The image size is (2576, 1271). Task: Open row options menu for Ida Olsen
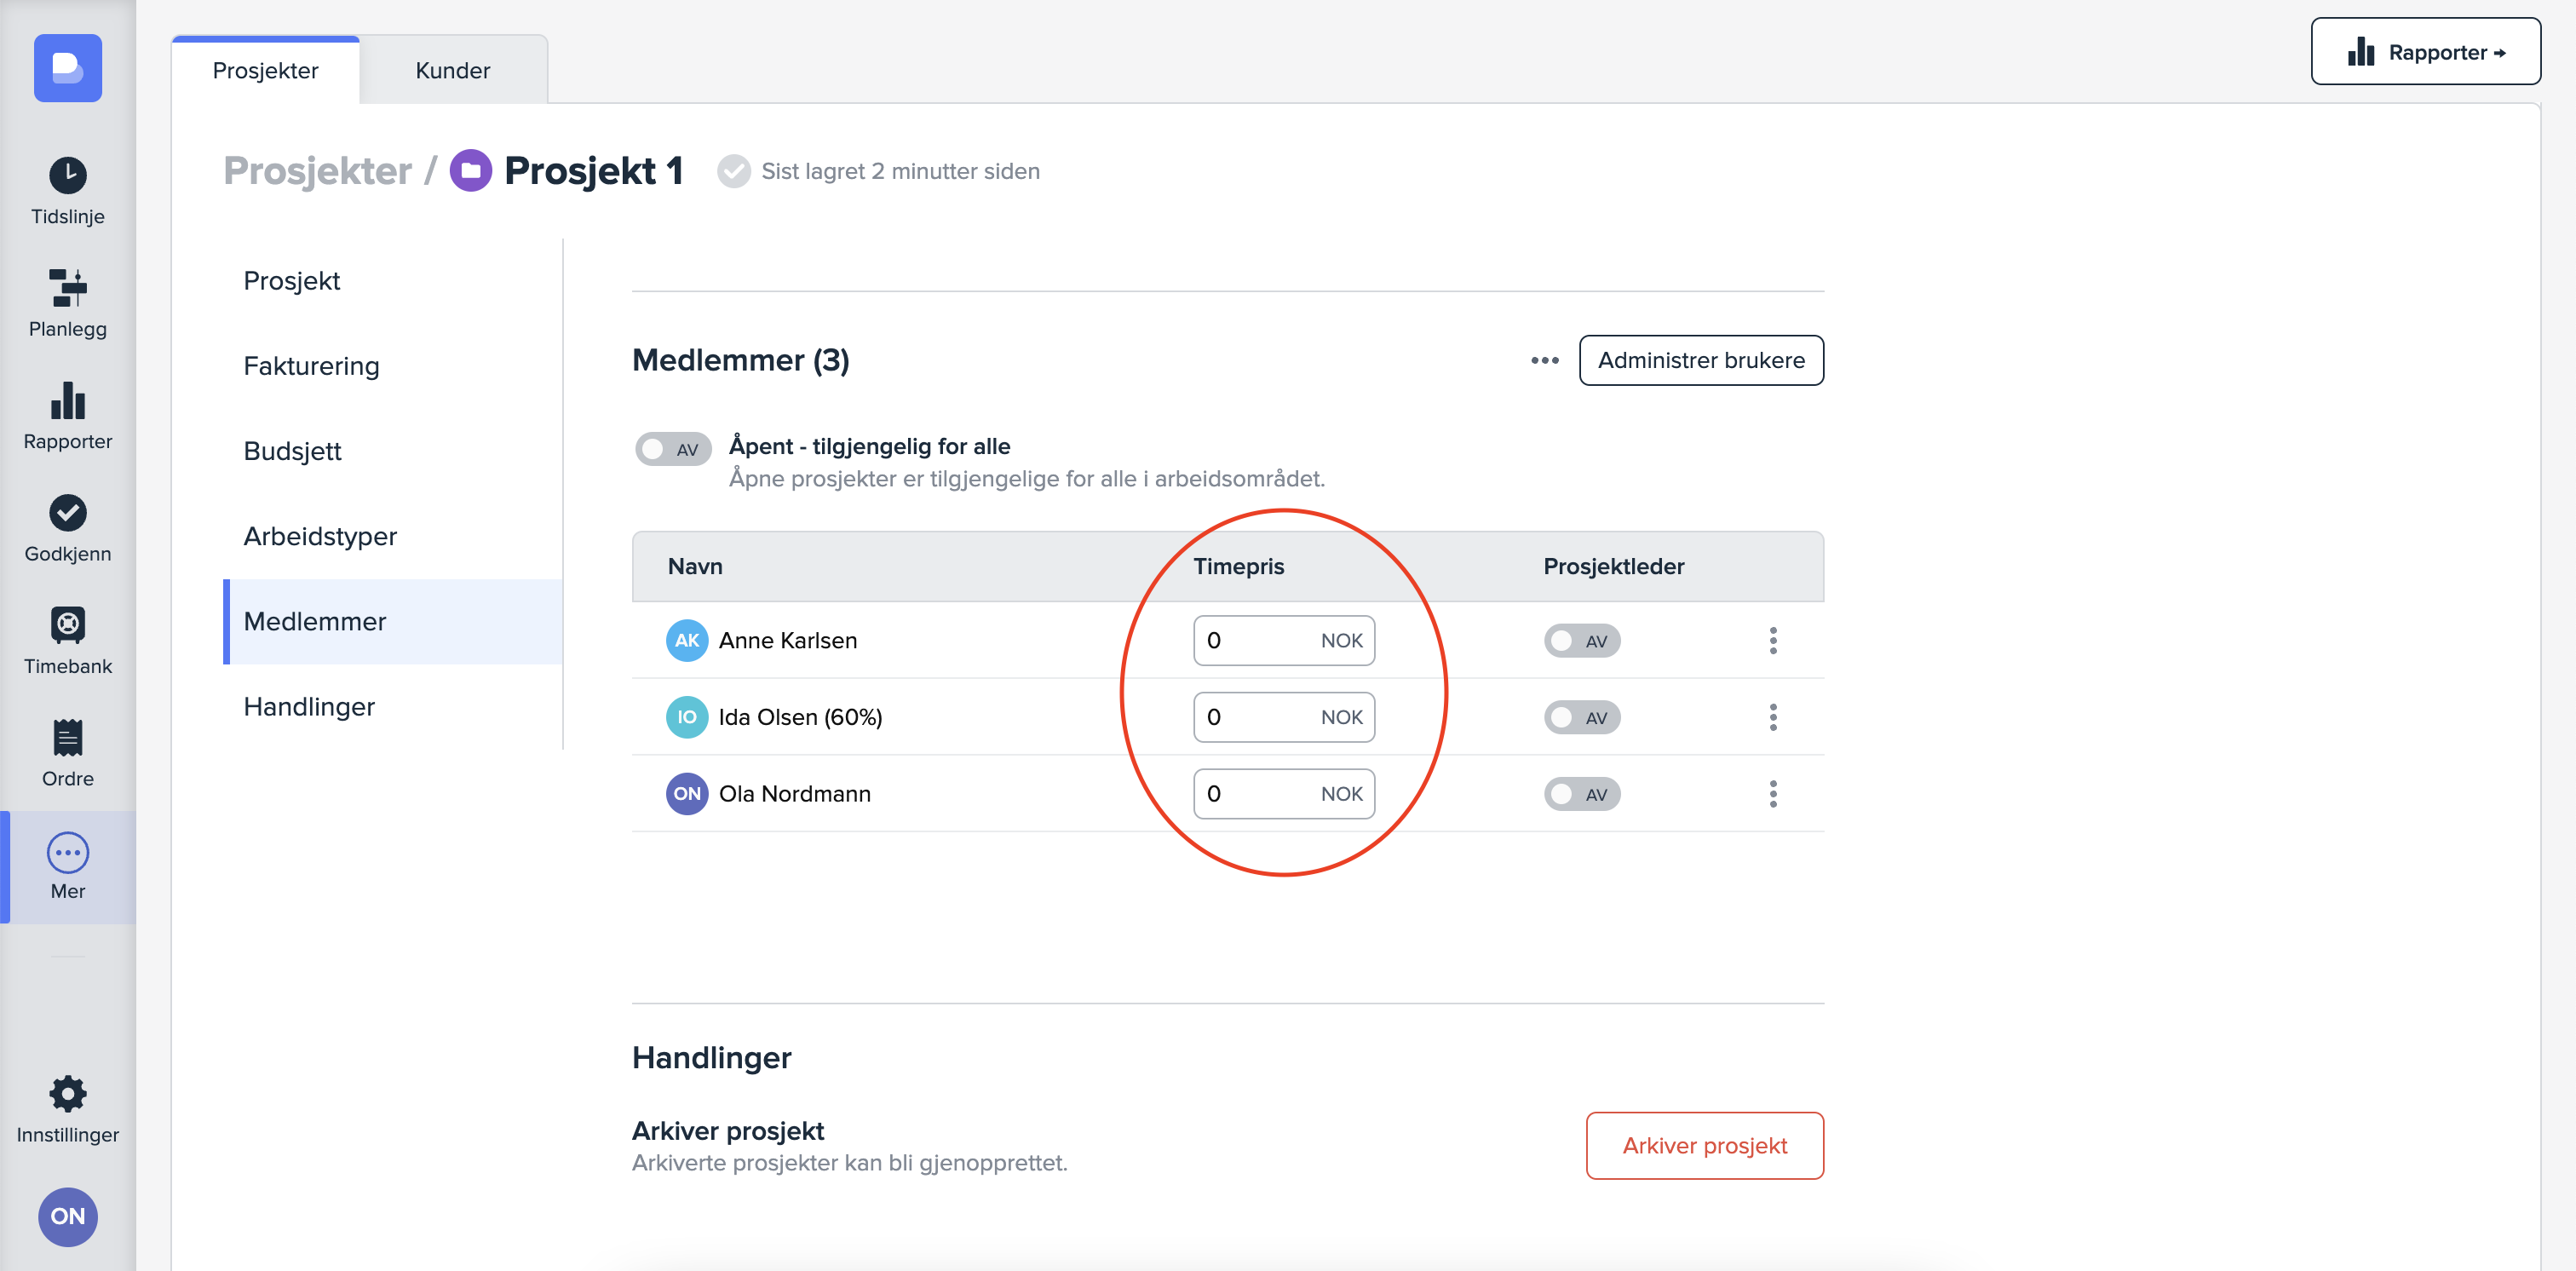point(1772,717)
